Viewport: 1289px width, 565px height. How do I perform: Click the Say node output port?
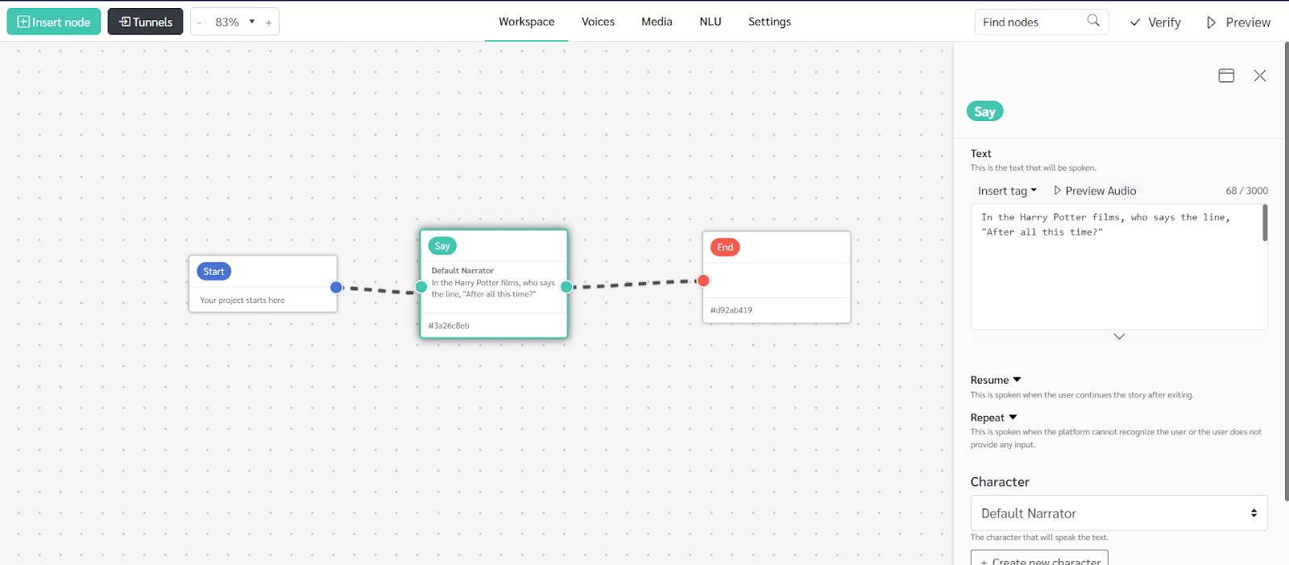coord(566,286)
